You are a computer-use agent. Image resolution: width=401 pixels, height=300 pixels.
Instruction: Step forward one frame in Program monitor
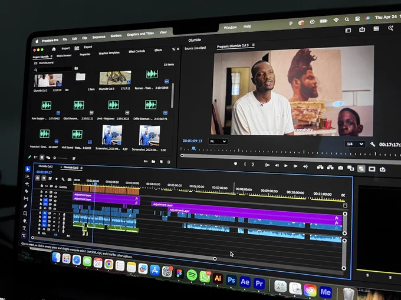point(295,166)
